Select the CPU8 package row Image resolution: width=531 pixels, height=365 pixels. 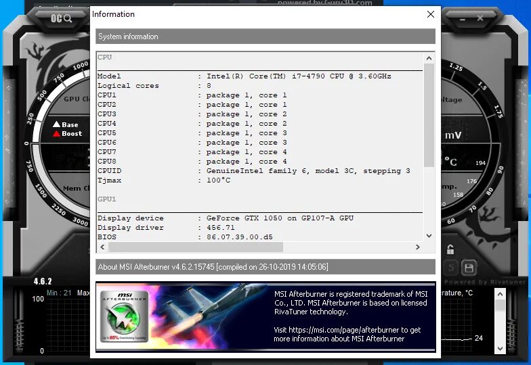click(192, 162)
